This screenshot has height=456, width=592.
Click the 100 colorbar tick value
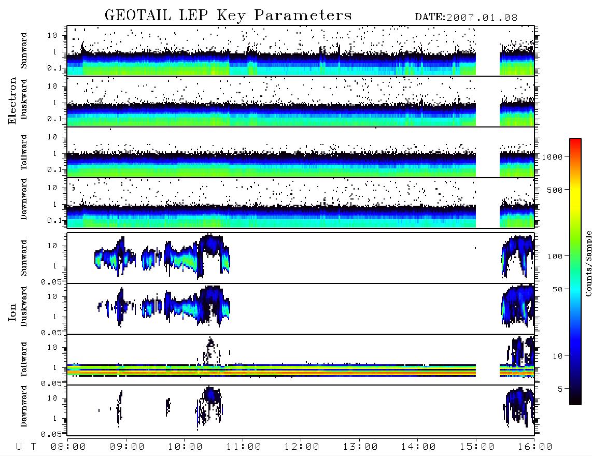click(x=555, y=256)
